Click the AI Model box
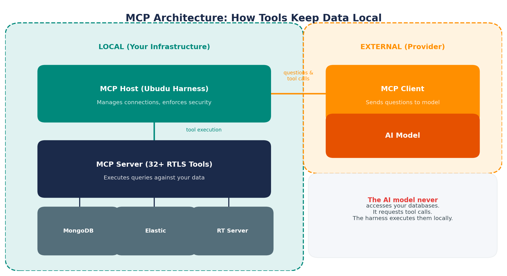Screen dimensions: 507x276 403,136
